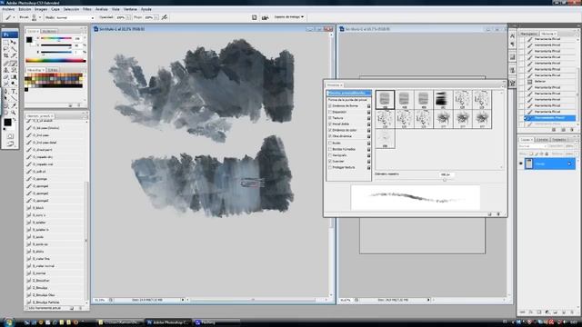Viewport: 582px width, 327px height.
Task: Select the Clone Stamp tool
Action: (6, 70)
